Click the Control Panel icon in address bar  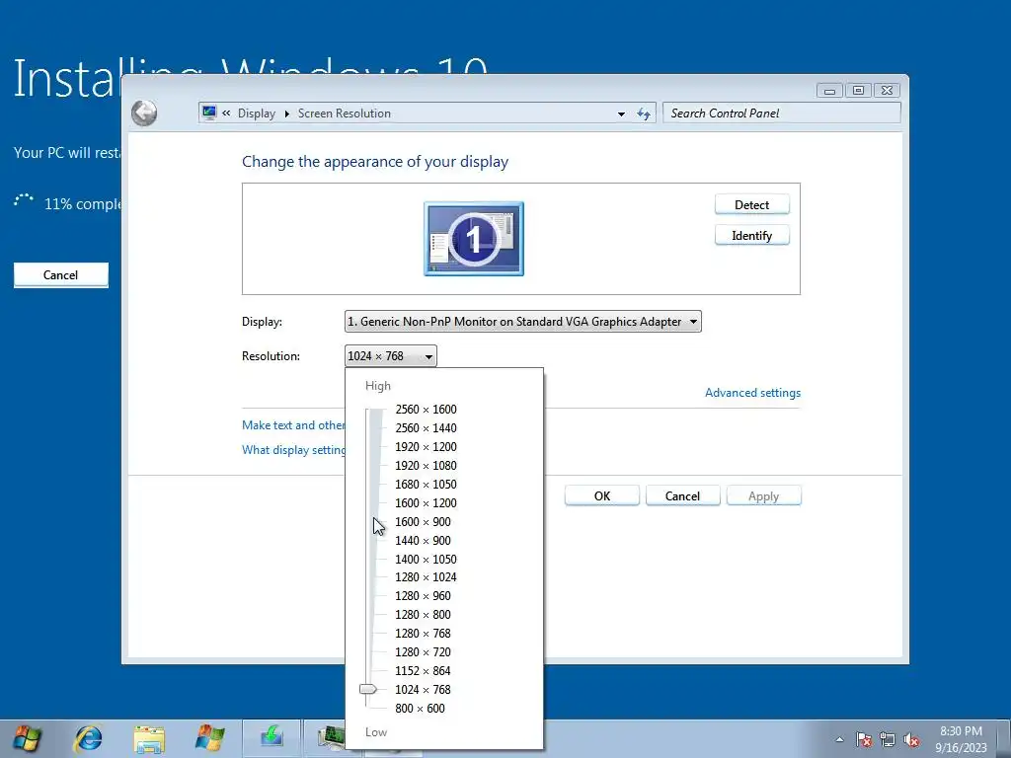(x=209, y=113)
